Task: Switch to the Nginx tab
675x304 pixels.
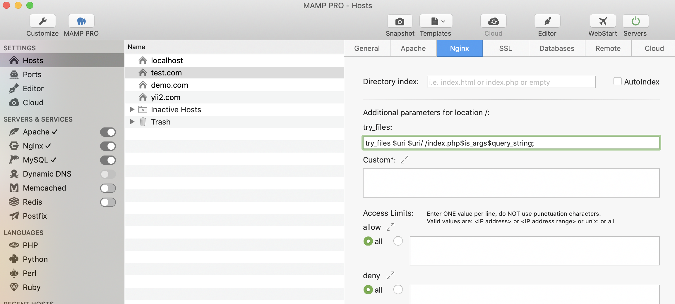Action: pyautogui.click(x=460, y=49)
